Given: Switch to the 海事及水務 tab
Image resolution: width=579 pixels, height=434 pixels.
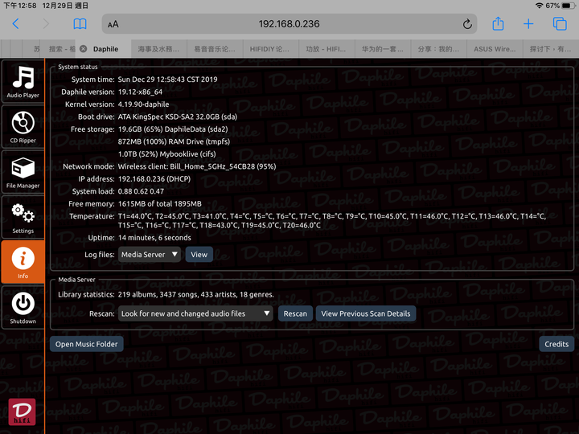Looking at the screenshot, I should 158,49.
